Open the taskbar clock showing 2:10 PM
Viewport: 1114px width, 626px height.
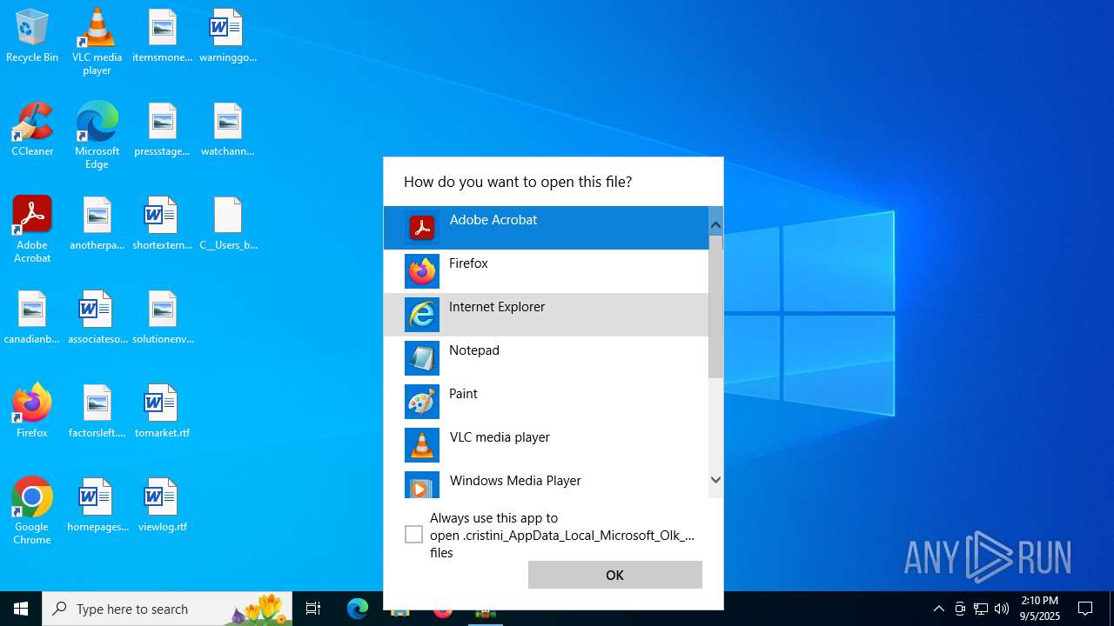pyautogui.click(x=1040, y=609)
